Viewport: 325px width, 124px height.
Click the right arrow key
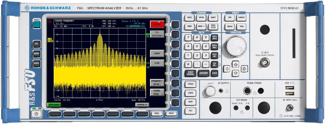point(245,69)
